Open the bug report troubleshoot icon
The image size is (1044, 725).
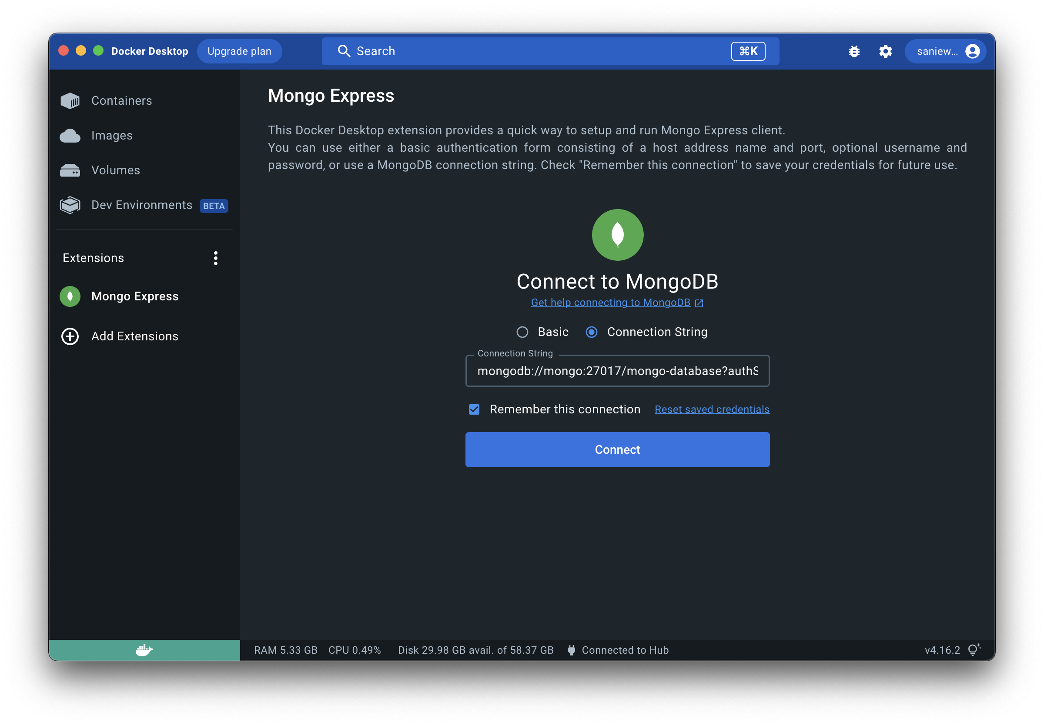(x=854, y=51)
